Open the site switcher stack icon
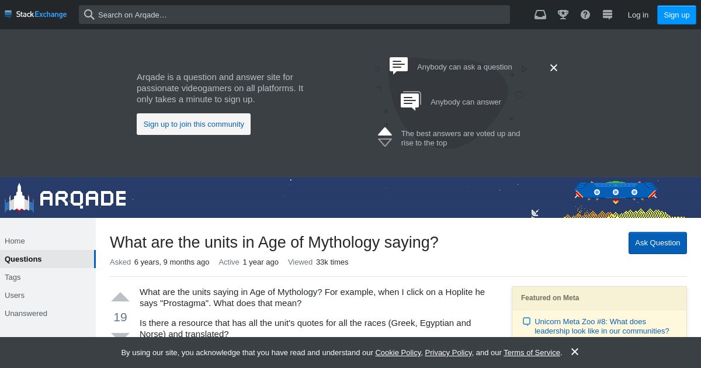Image resolution: width=701 pixels, height=368 pixels. coord(608,15)
